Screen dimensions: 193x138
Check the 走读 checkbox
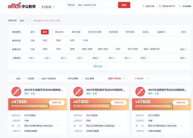point(13,78)
